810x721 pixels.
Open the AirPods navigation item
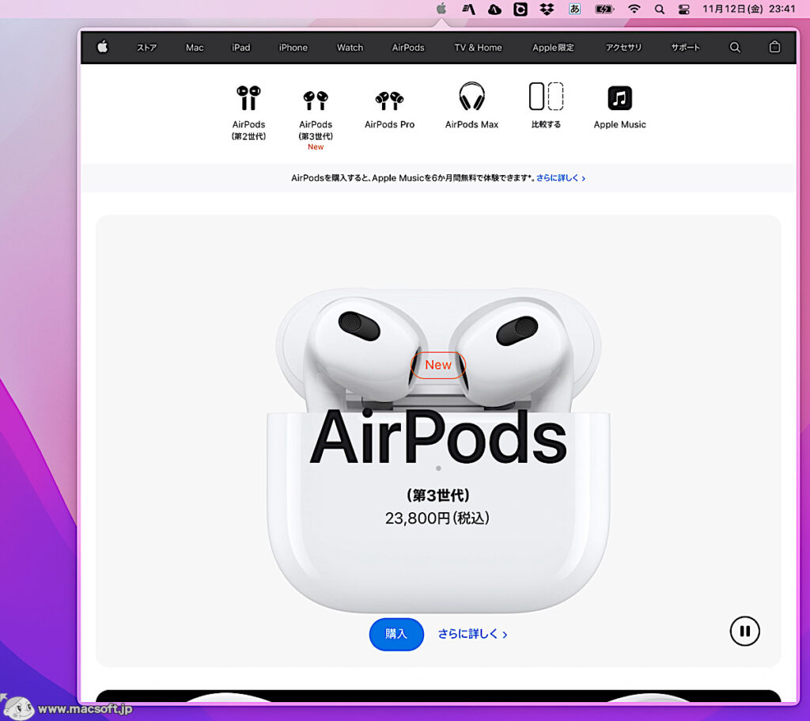click(408, 47)
